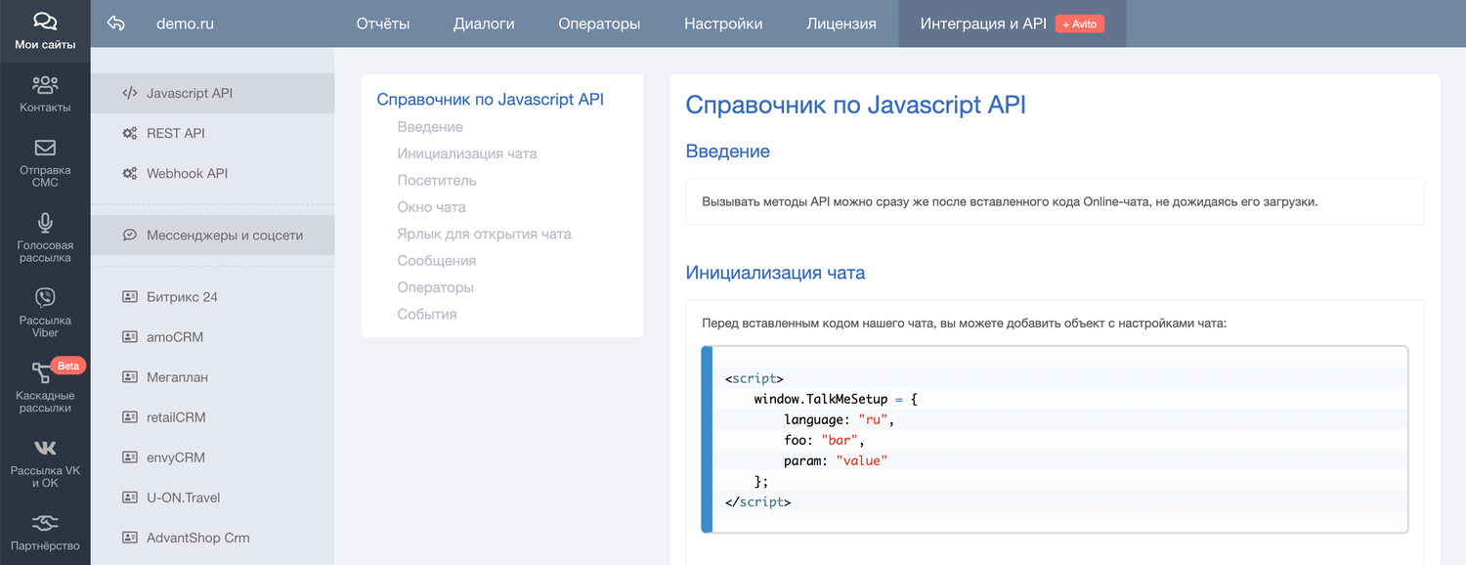Jump to Сообщения section link
Image resolution: width=1466 pixels, height=565 pixels.
click(437, 260)
